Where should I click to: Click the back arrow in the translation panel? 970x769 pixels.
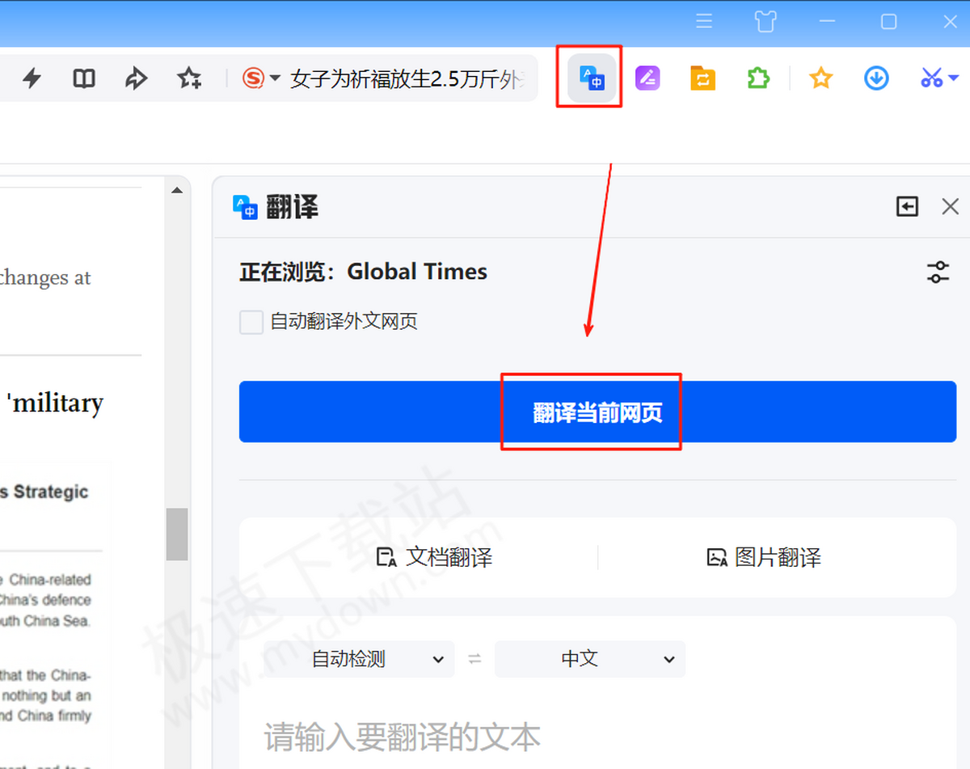pyautogui.click(x=907, y=207)
